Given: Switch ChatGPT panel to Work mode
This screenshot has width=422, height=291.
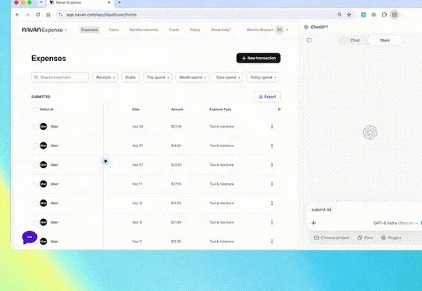Looking at the screenshot, I should tap(384, 41).
